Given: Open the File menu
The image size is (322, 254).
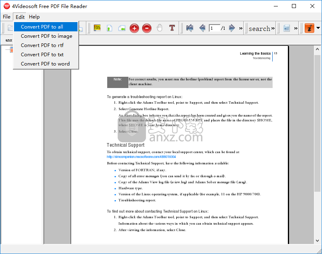Looking at the screenshot, I should (6, 16).
